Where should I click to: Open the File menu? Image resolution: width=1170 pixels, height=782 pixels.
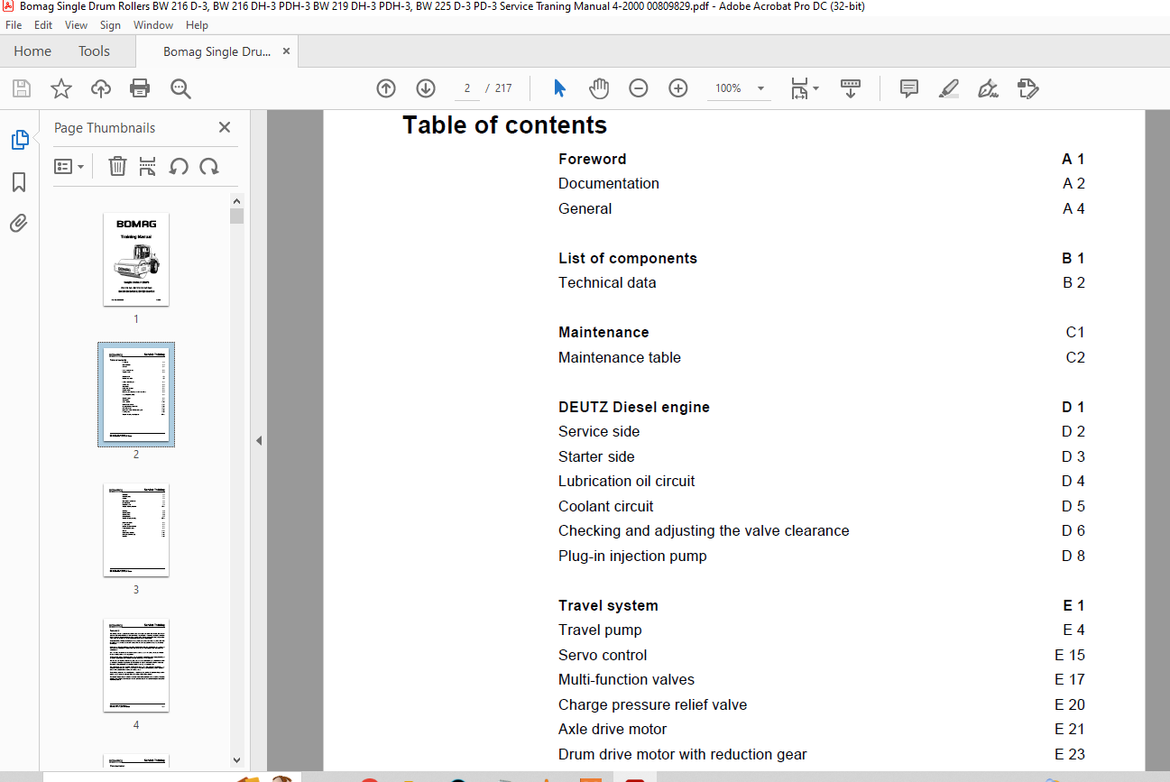pyautogui.click(x=14, y=25)
